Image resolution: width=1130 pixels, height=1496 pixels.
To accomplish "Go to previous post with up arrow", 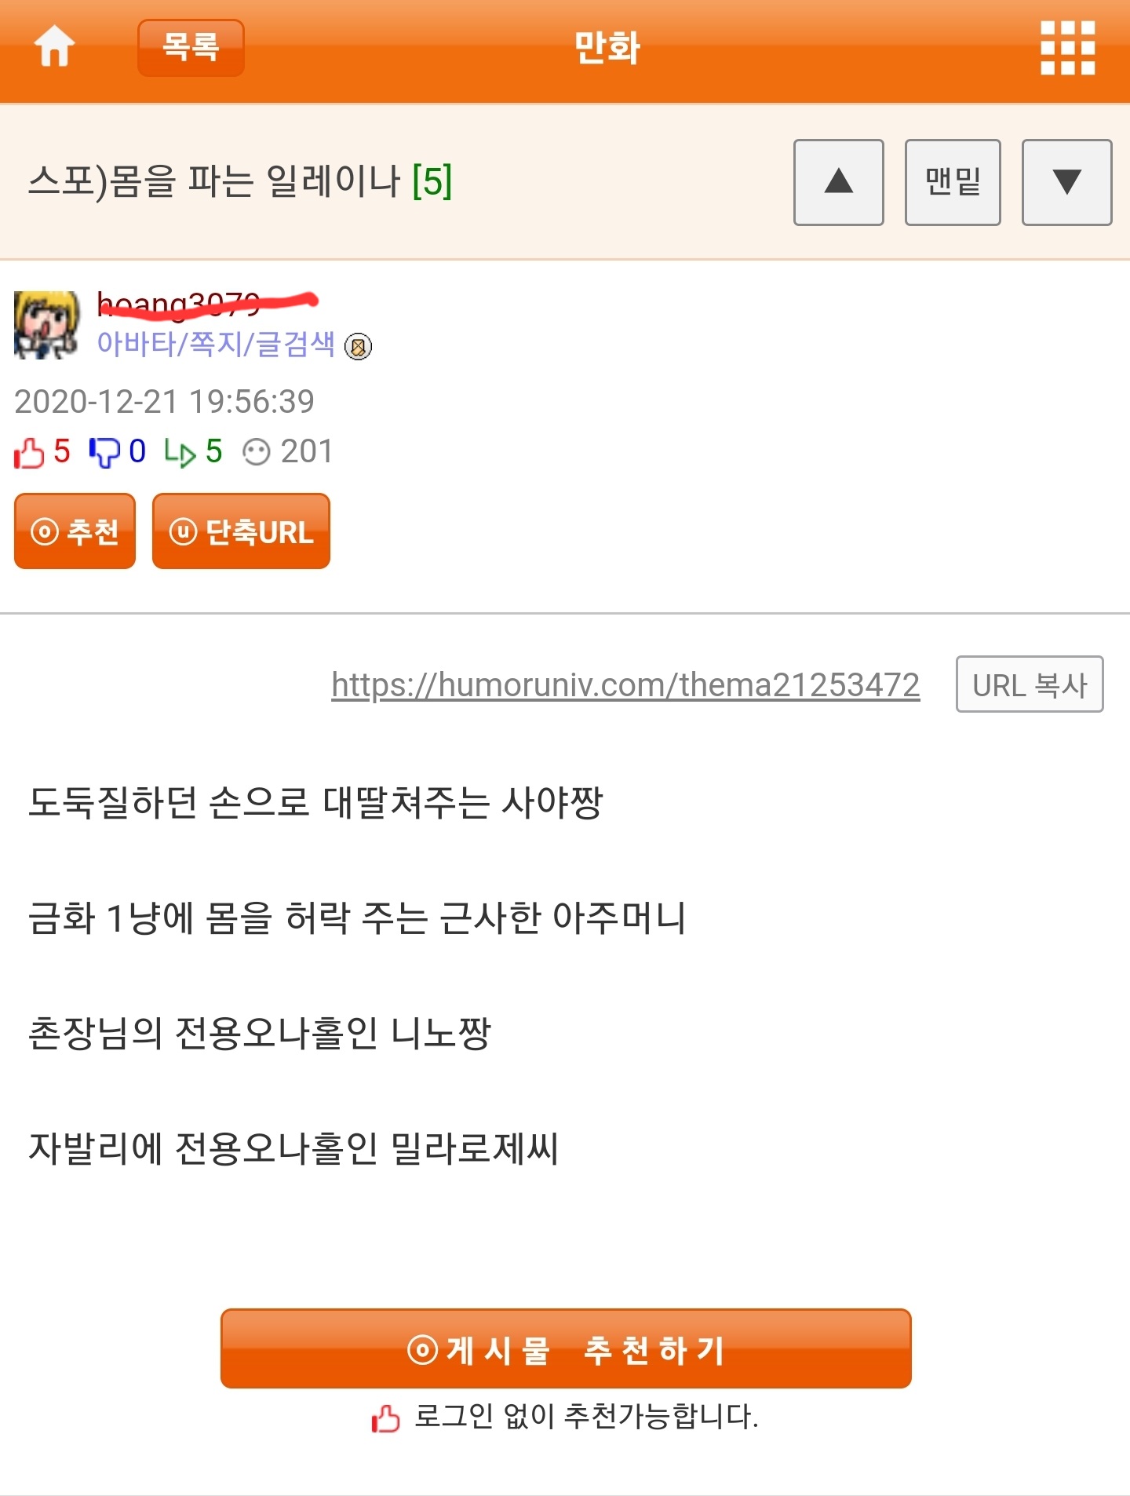I will [838, 182].
